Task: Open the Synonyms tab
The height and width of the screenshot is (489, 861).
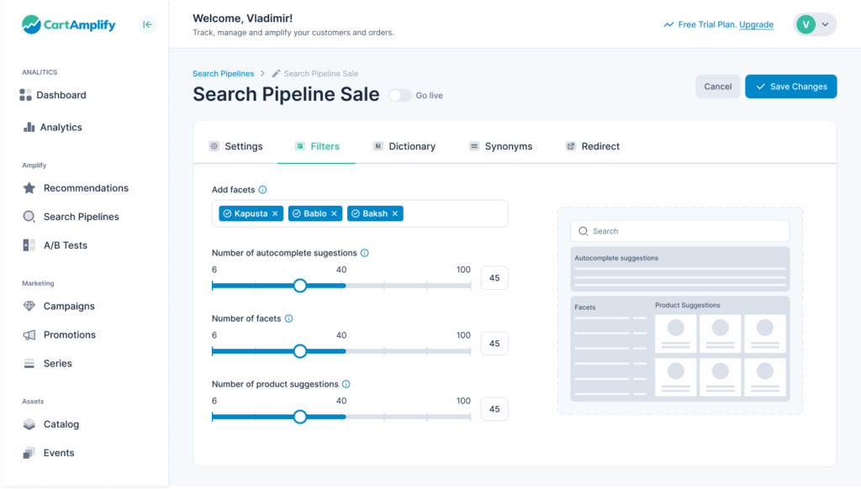Action: click(500, 146)
